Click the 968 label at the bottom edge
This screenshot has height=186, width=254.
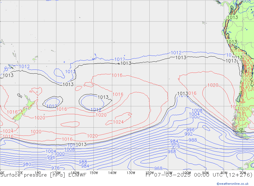(158, 168)
